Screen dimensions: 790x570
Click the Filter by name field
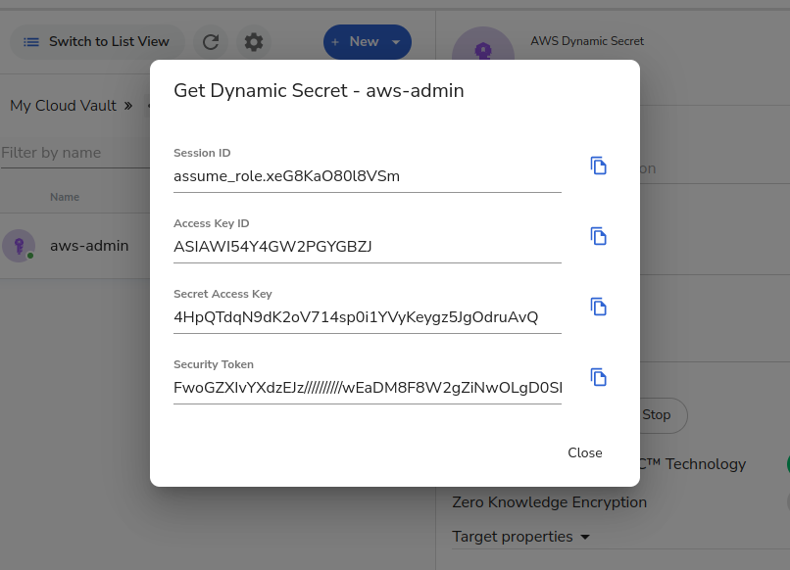point(75,153)
